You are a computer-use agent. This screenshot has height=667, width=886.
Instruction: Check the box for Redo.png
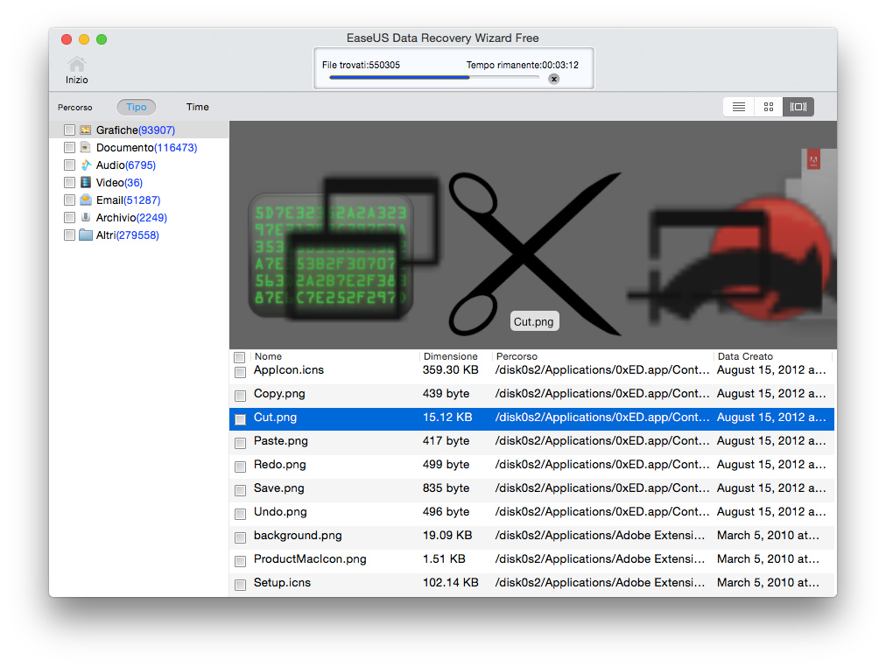pyautogui.click(x=240, y=467)
